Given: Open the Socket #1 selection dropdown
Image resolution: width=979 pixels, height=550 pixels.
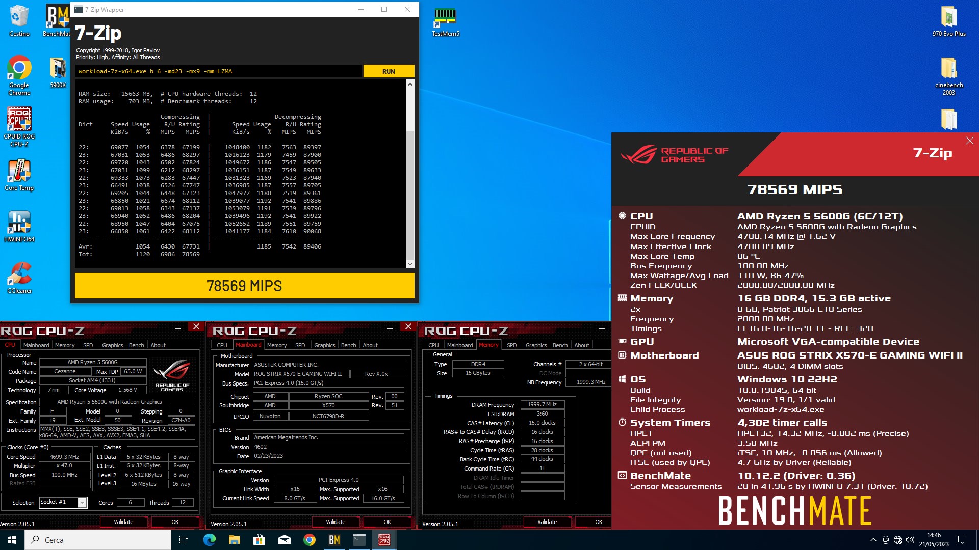Looking at the screenshot, I should coord(82,502).
